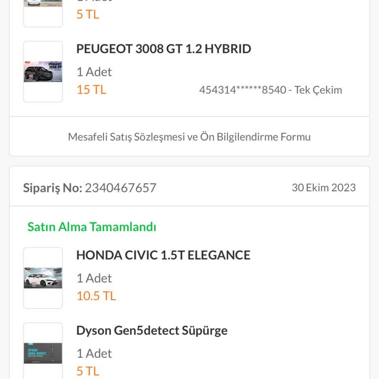Click the 15 TL Peugeot price
The width and height of the screenshot is (379, 379).
pos(91,90)
